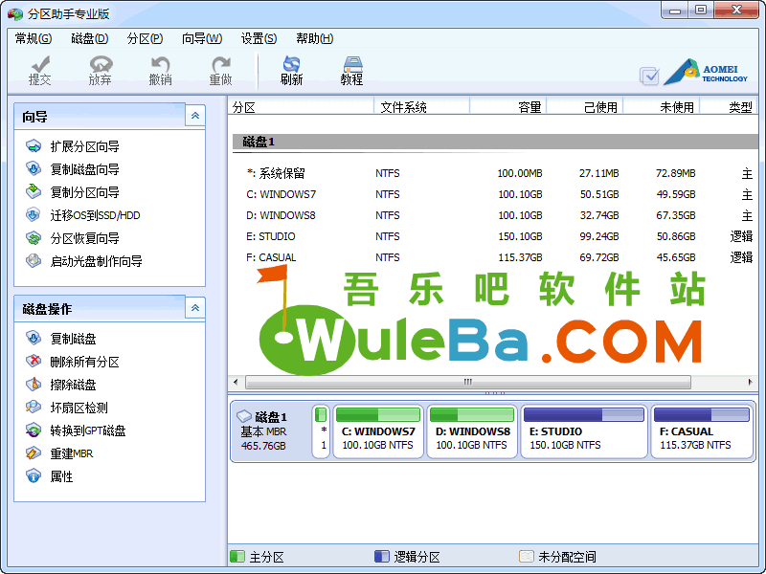Screen dimensions: 766x574
Task: Select the E: STUDIO usage bar block
Action: click(x=584, y=415)
